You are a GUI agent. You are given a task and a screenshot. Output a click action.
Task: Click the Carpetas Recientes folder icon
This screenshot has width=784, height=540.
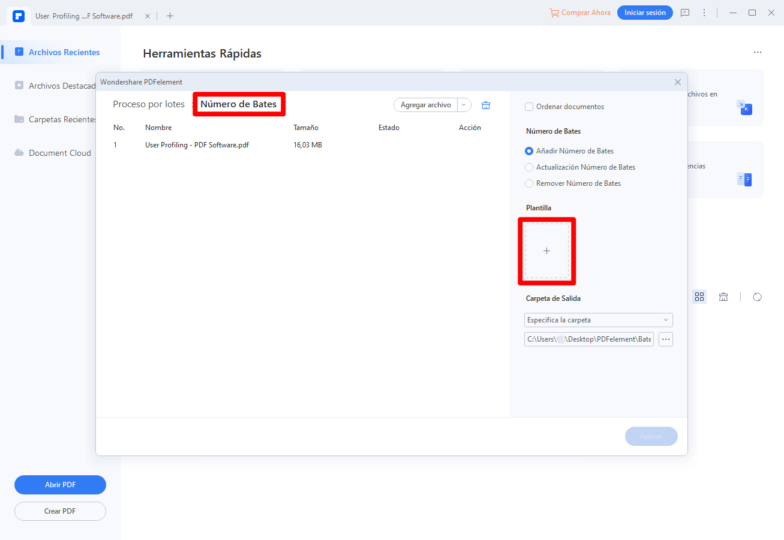pyautogui.click(x=19, y=119)
